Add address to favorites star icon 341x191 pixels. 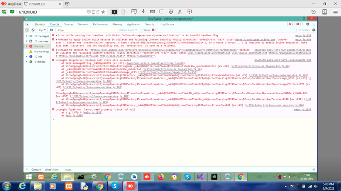pyautogui.click(x=103, y=12)
